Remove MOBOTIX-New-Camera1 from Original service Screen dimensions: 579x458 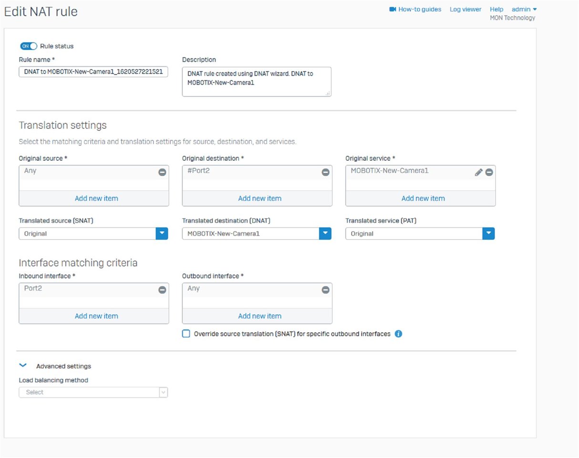(x=489, y=172)
